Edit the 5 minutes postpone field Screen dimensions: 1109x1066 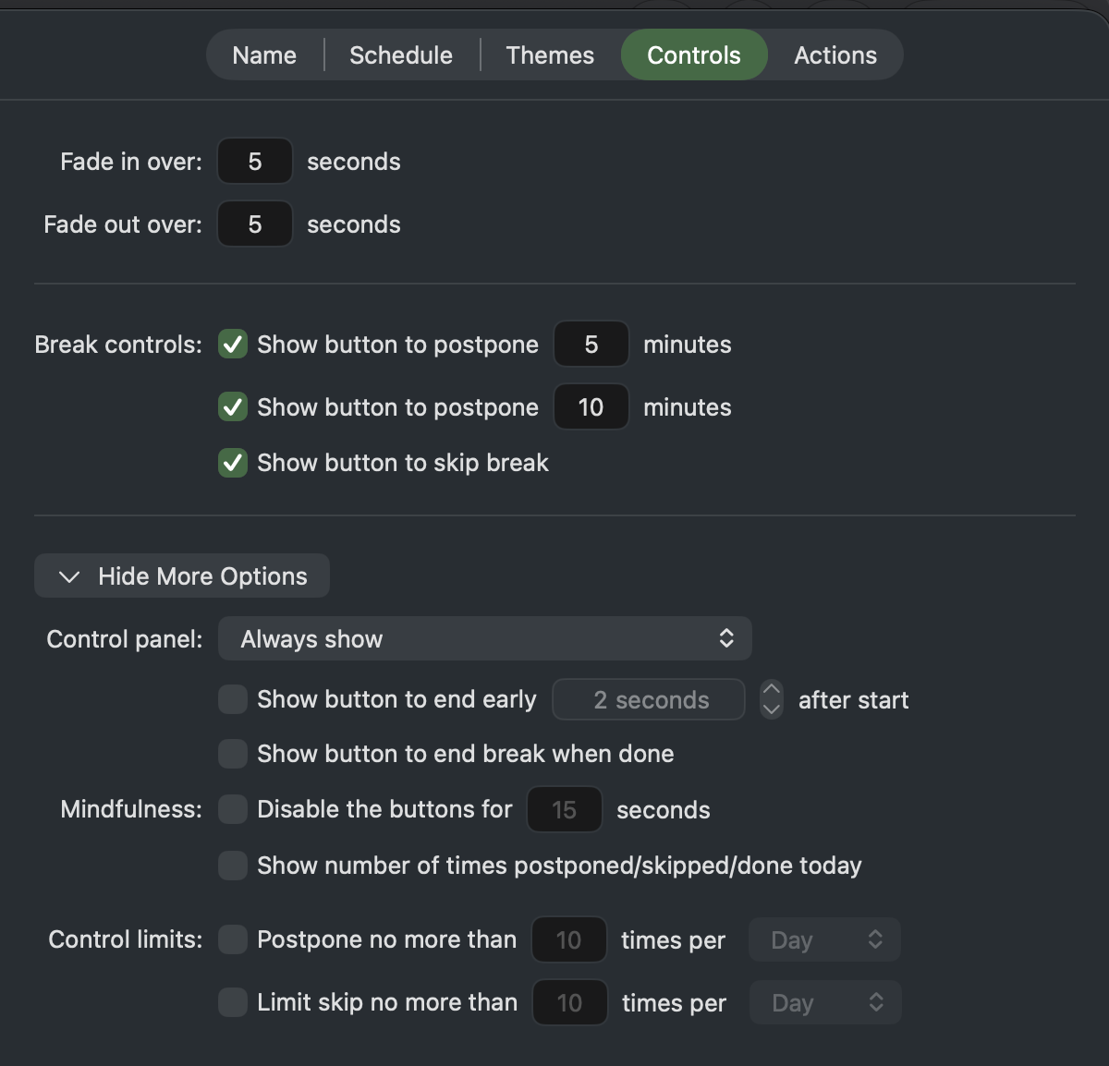[591, 345]
